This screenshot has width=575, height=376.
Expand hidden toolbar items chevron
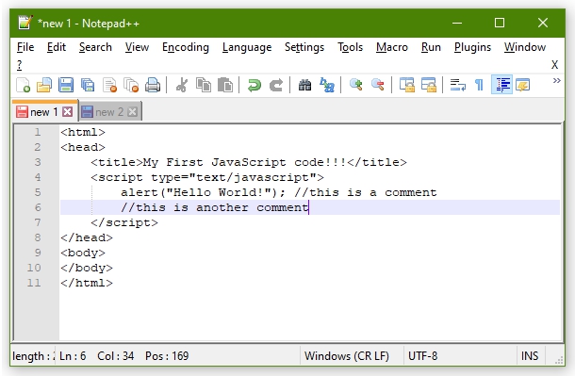tap(557, 80)
